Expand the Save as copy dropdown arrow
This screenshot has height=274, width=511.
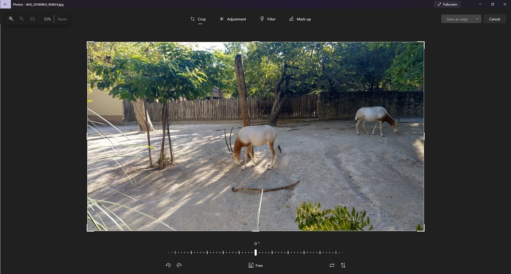point(477,19)
